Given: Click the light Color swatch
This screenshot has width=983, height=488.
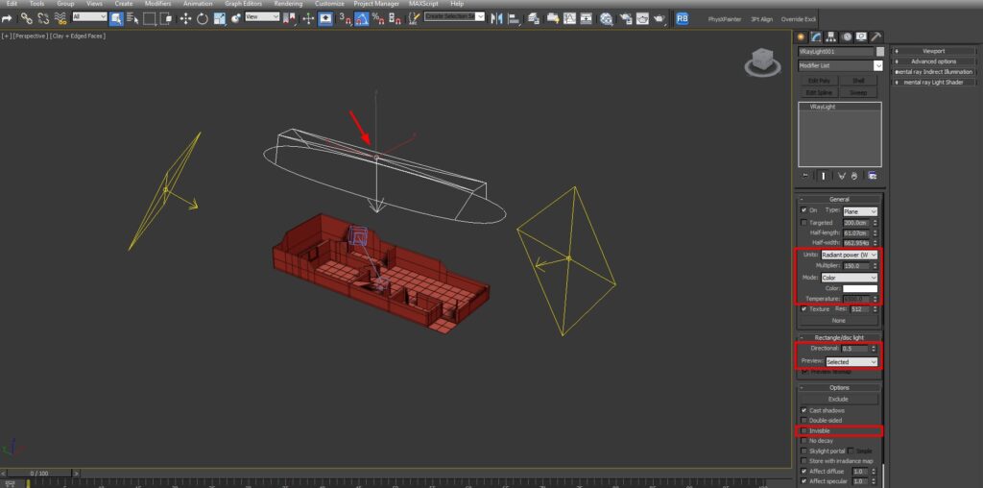Looking at the screenshot, I should pos(860,288).
